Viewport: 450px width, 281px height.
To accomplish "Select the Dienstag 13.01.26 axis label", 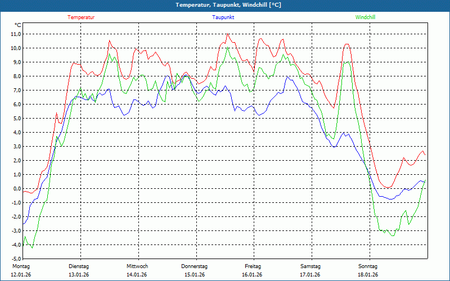I will click(x=79, y=270).
